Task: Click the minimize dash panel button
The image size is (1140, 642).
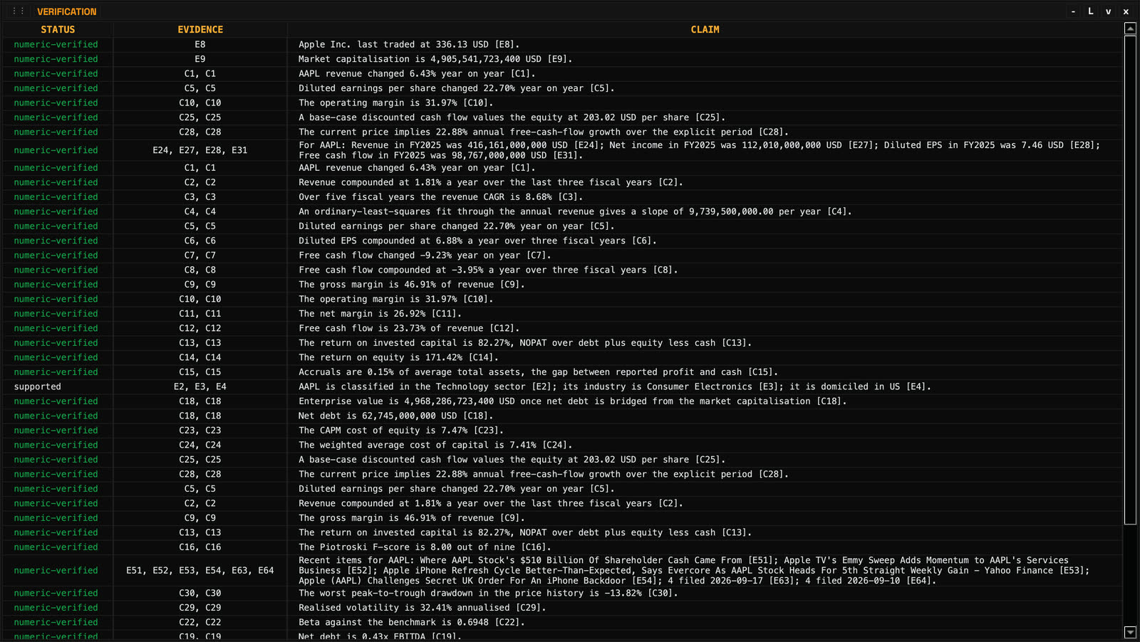Action: coord(1073,11)
